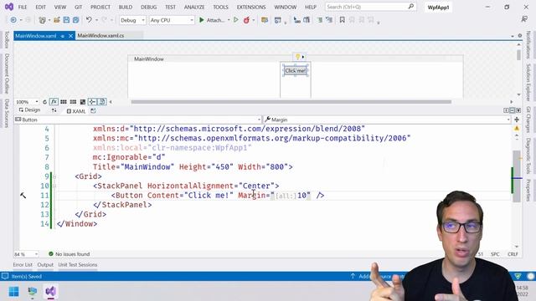The image size is (536, 301).
Task: Click the Open File folder icon
Action: pyautogui.click(x=57, y=20)
